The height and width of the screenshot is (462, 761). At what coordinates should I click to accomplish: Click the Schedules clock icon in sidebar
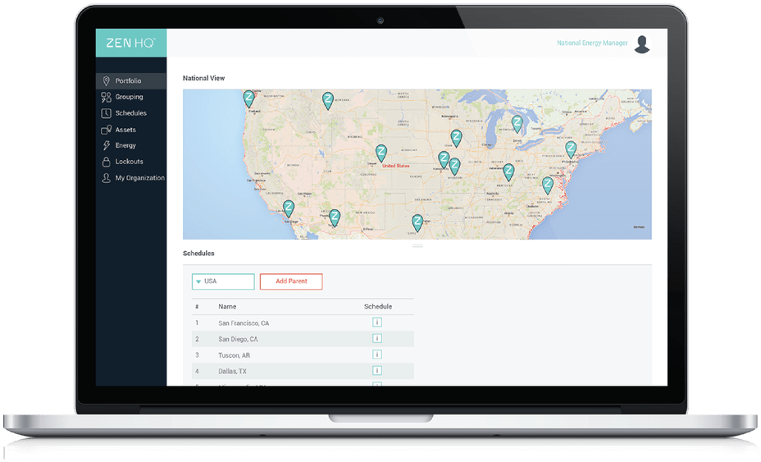(x=106, y=113)
